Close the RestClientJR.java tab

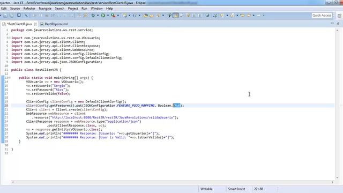(x=35, y=24)
